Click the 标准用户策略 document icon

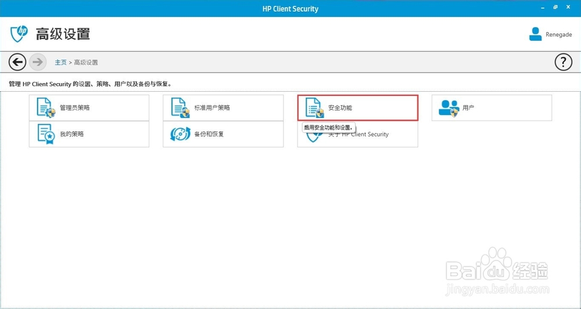(x=180, y=108)
